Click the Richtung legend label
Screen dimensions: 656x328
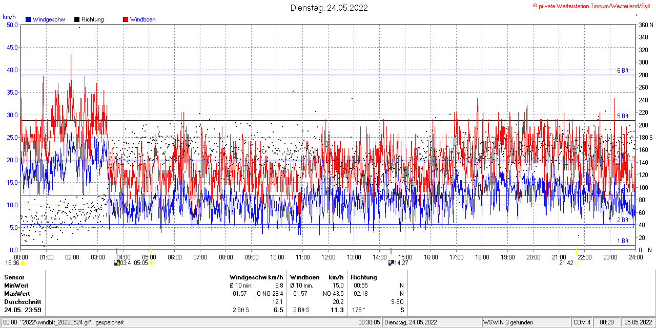pos(93,19)
